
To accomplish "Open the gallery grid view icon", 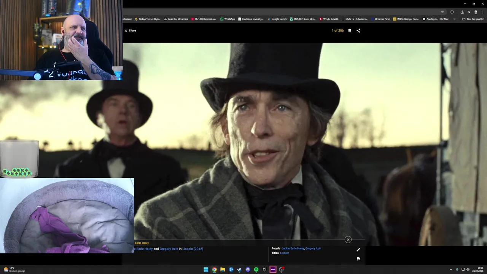I will [349, 30].
